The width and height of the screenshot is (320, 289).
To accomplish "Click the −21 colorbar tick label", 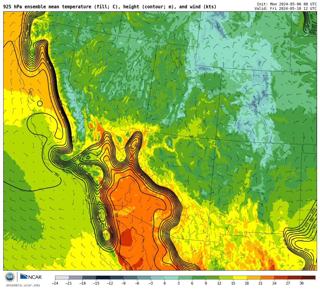I will 69,283.
